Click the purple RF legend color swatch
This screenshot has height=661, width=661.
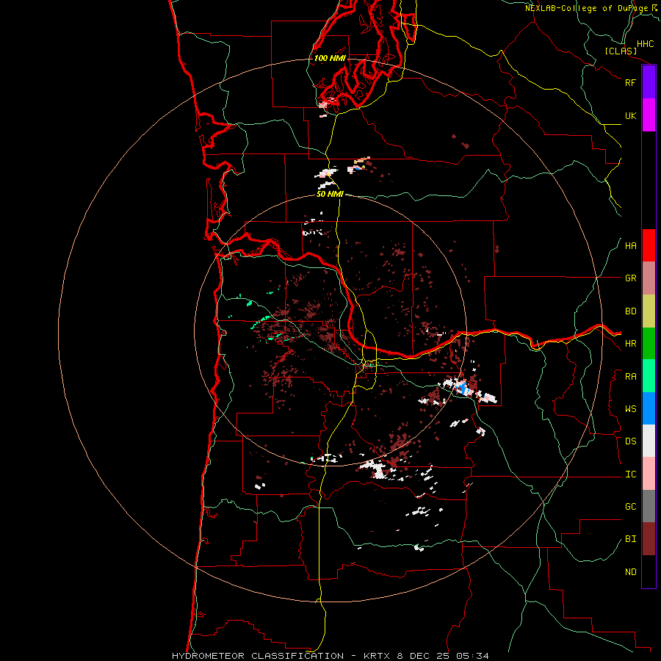[x=649, y=82]
